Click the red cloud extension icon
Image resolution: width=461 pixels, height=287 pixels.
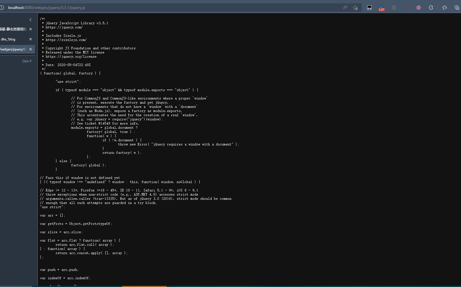point(406,8)
